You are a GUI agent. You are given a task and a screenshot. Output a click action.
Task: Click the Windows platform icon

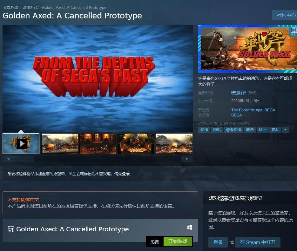click(190, 227)
